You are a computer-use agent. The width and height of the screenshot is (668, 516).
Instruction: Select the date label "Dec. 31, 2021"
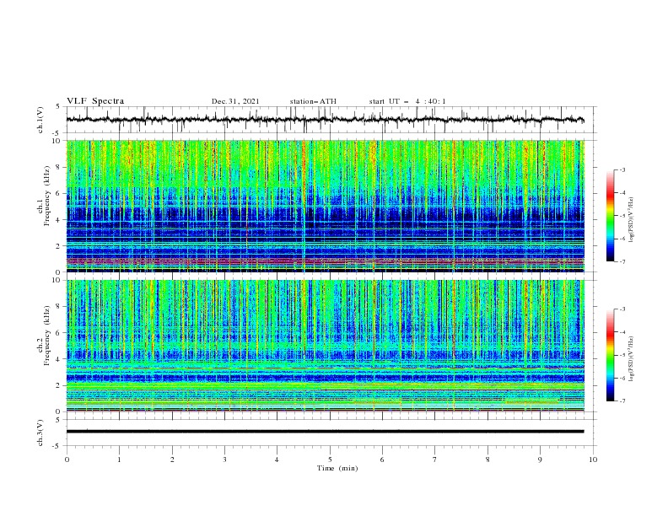pos(235,101)
